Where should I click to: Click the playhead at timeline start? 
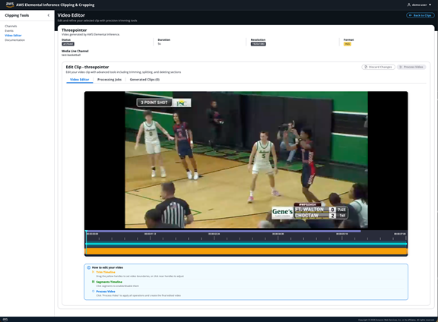pos(87,242)
